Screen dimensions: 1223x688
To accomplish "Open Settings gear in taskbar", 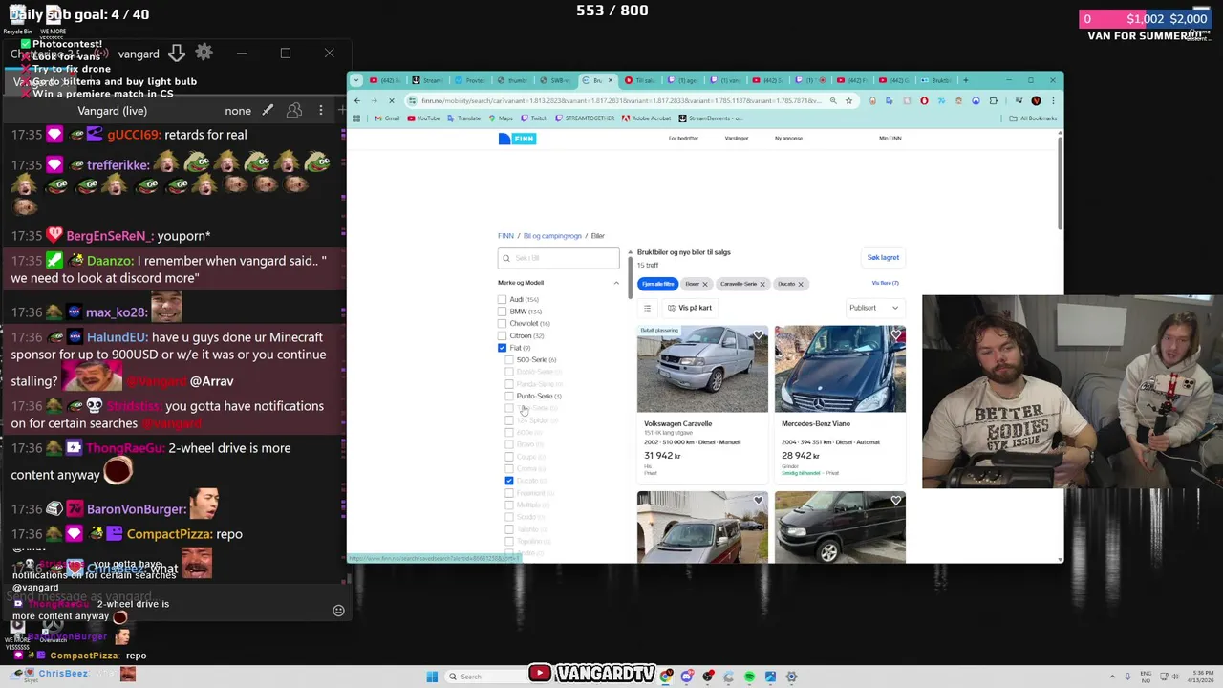I will coord(791,677).
